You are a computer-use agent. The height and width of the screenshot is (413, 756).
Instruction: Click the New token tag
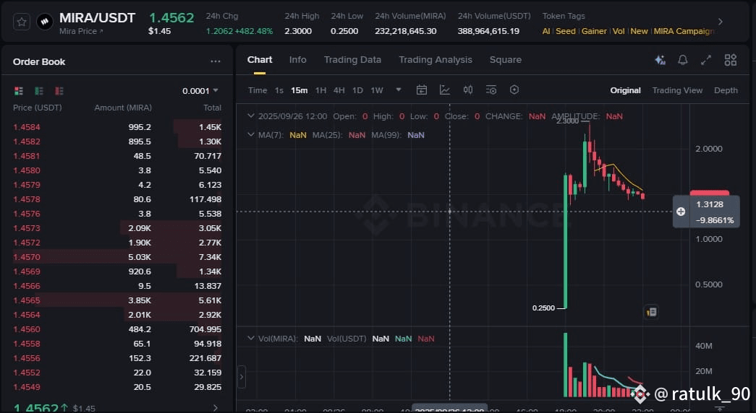coord(639,31)
